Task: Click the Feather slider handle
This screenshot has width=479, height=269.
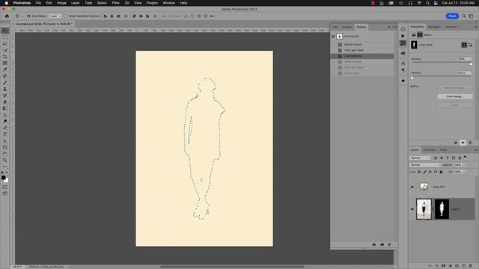Action: click(412, 78)
